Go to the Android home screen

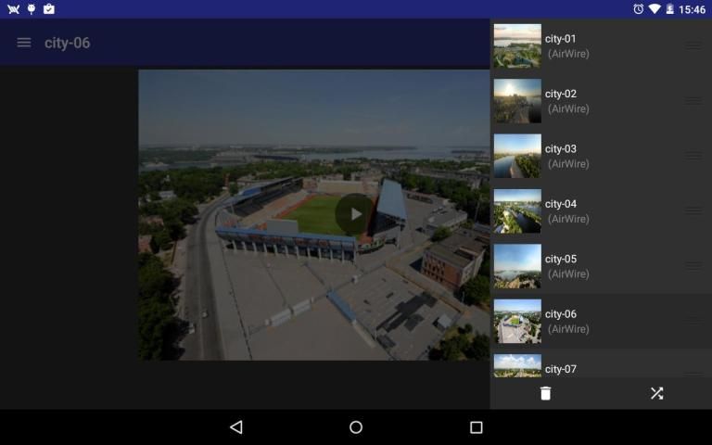point(356,427)
